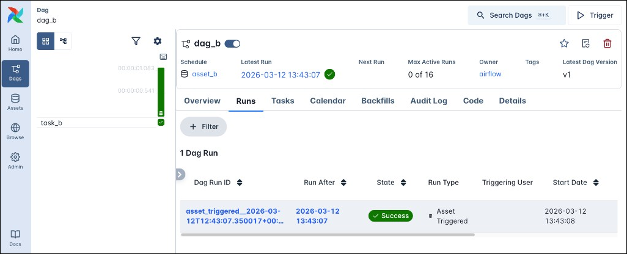Click the Search Dags field

coord(516,15)
